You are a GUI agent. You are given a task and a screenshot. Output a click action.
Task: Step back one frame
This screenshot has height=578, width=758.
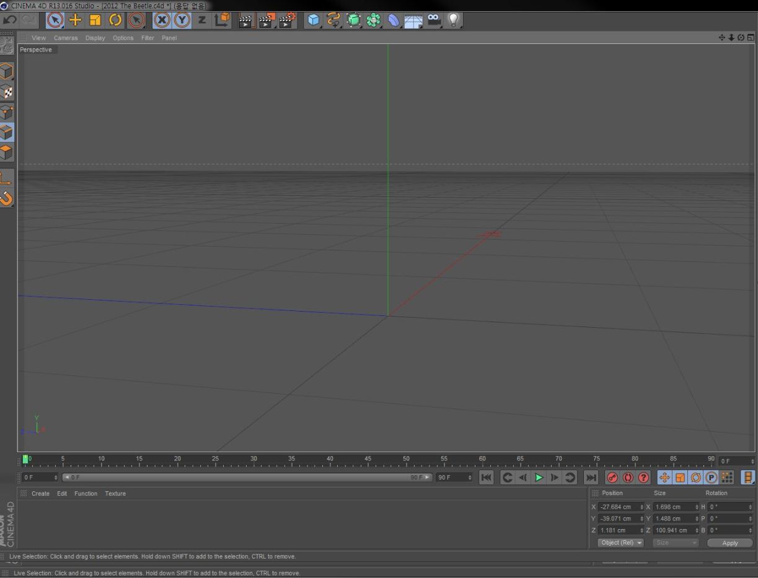point(522,478)
